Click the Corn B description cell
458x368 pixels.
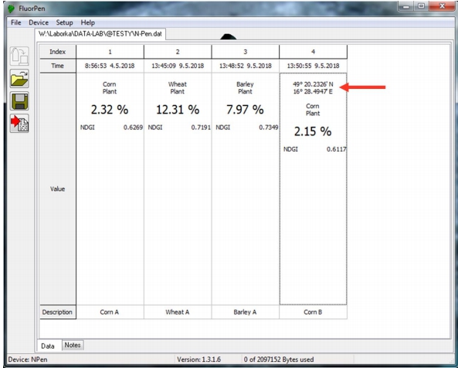point(313,312)
